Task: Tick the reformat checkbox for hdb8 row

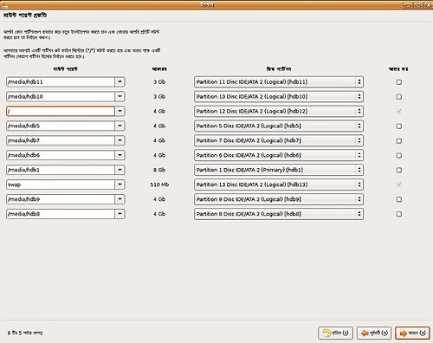Action: point(399,214)
